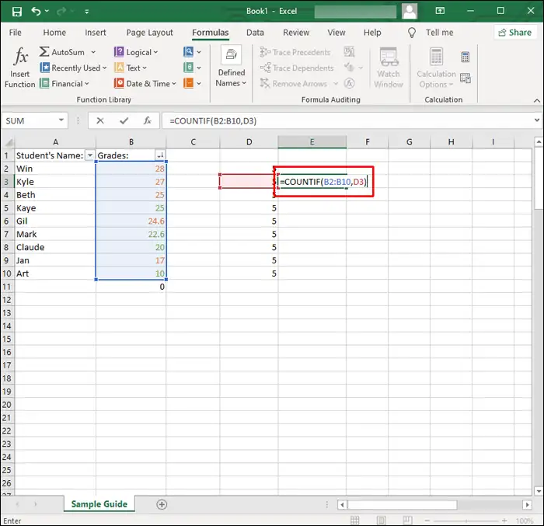Image resolution: width=544 pixels, height=526 pixels.
Task: Switch to the Help tab
Action: click(x=372, y=33)
